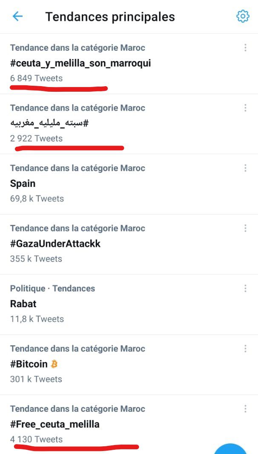Open the #Free_ceuta_melilla hashtag
258x454 pixels.
click(55, 425)
